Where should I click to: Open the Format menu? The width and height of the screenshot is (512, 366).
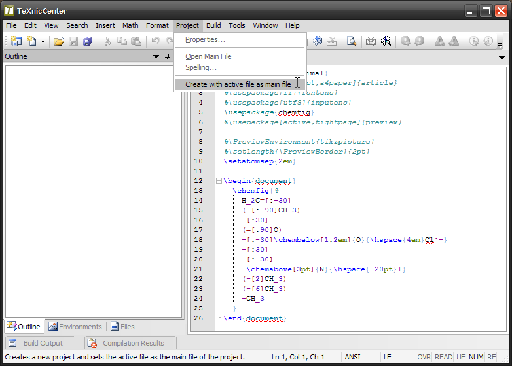(x=157, y=25)
